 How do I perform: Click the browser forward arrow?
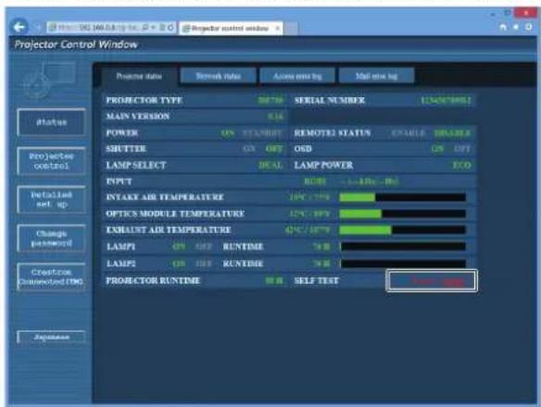click(38, 27)
